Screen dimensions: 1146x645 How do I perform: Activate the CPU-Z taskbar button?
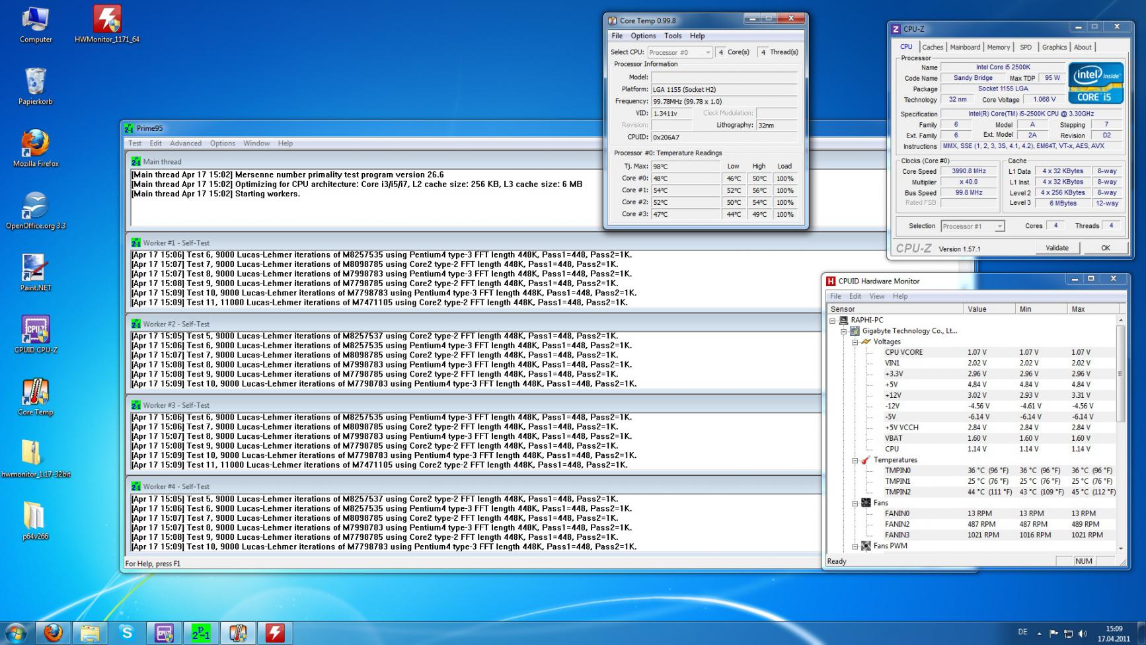[164, 633]
